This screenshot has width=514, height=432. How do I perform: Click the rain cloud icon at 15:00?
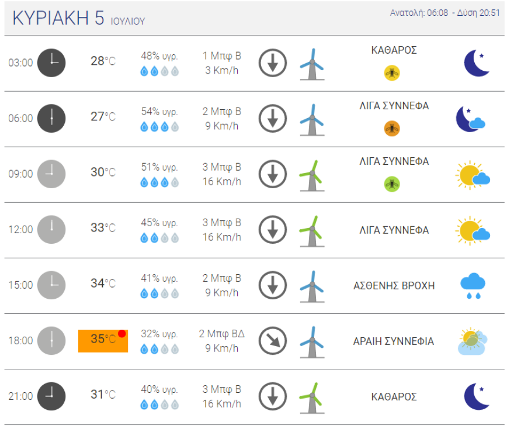click(x=473, y=286)
